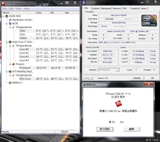Click the QPI Link value 2513.9 MHz
The image size is (160, 142).
[x=107, y=62]
